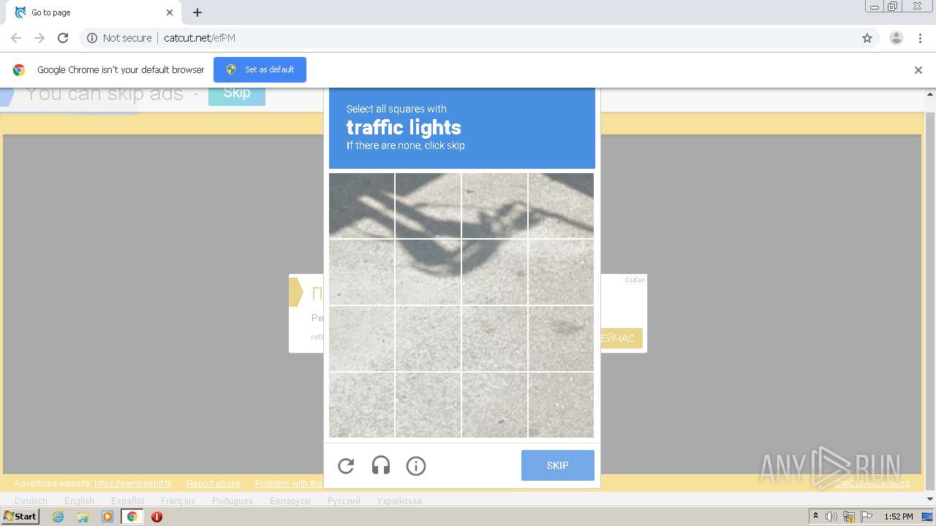Open the Windows Start menu

pos(20,517)
